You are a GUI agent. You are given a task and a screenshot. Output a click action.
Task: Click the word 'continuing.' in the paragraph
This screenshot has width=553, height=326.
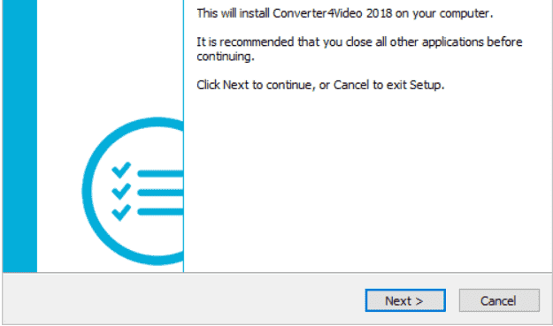226,57
